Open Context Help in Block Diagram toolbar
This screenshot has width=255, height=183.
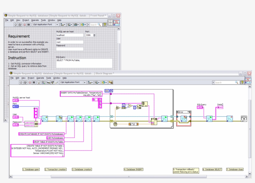242,83
